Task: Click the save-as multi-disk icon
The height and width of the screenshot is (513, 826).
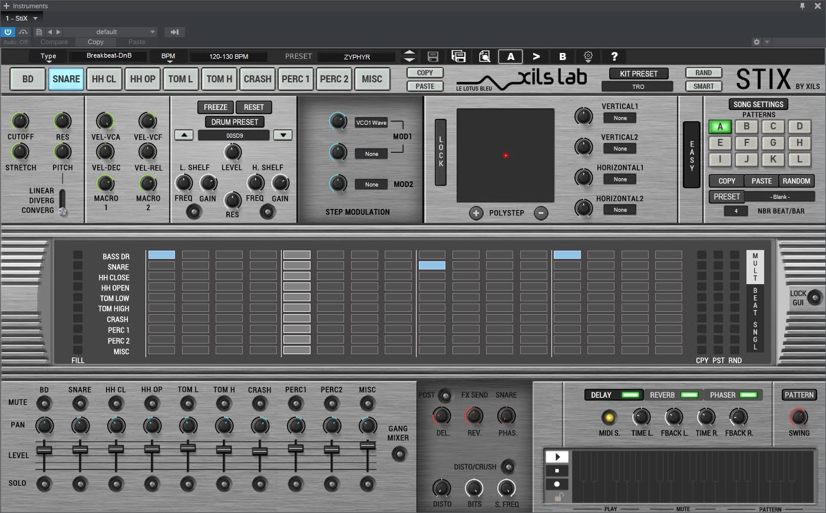Action: click(458, 56)
